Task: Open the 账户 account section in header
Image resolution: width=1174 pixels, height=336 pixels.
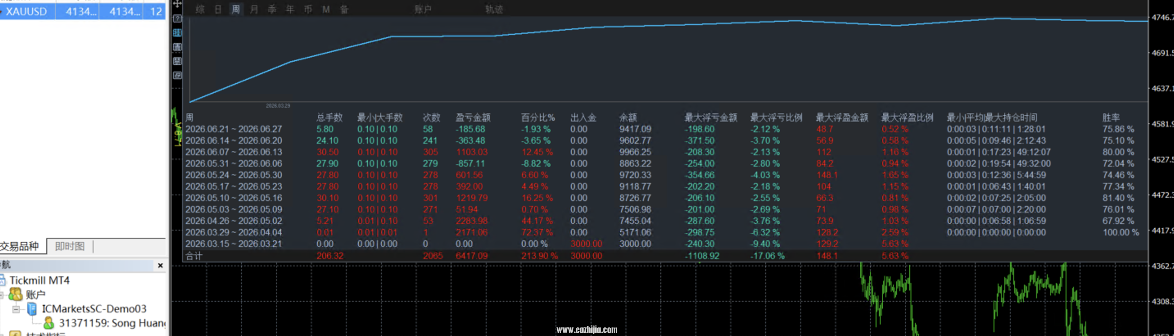Action: pyautogui.click(x=423, y=9)
